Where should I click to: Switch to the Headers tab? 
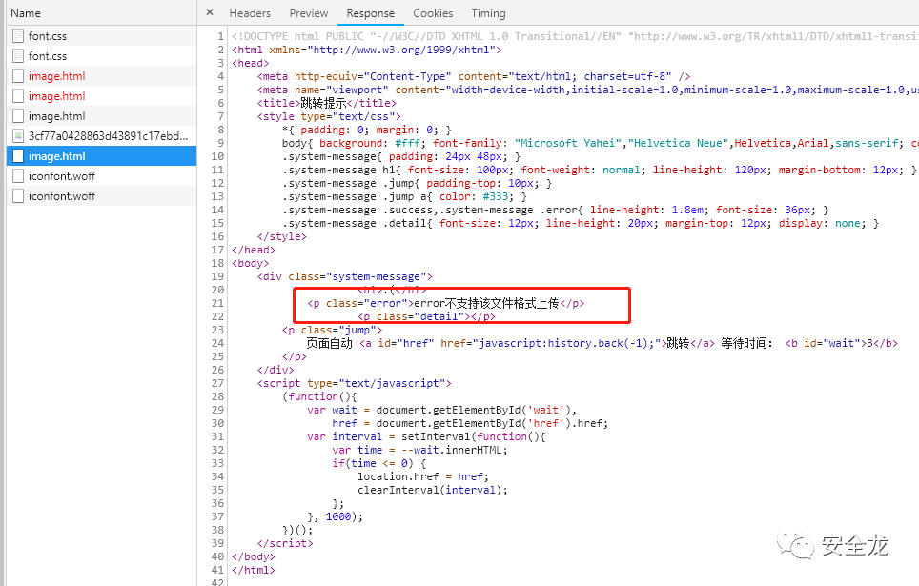250,13
